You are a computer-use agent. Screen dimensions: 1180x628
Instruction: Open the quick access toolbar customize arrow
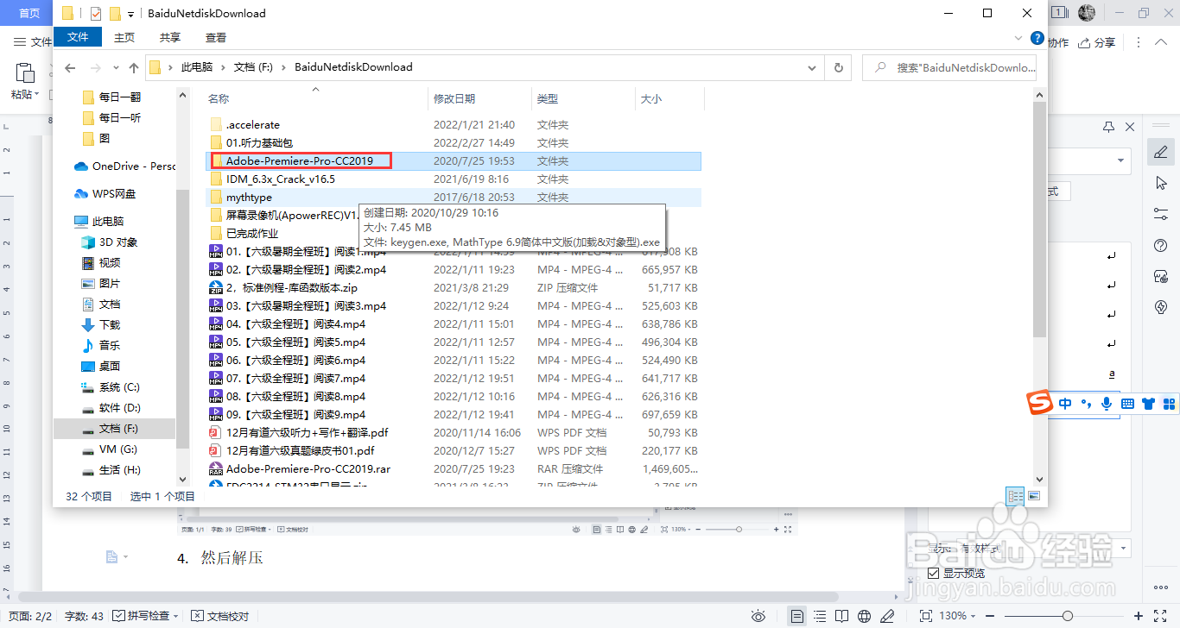tap(130, 14)
